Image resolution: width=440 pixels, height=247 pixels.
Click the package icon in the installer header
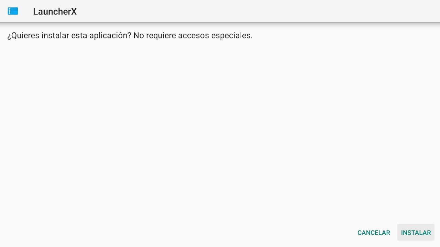13,11
